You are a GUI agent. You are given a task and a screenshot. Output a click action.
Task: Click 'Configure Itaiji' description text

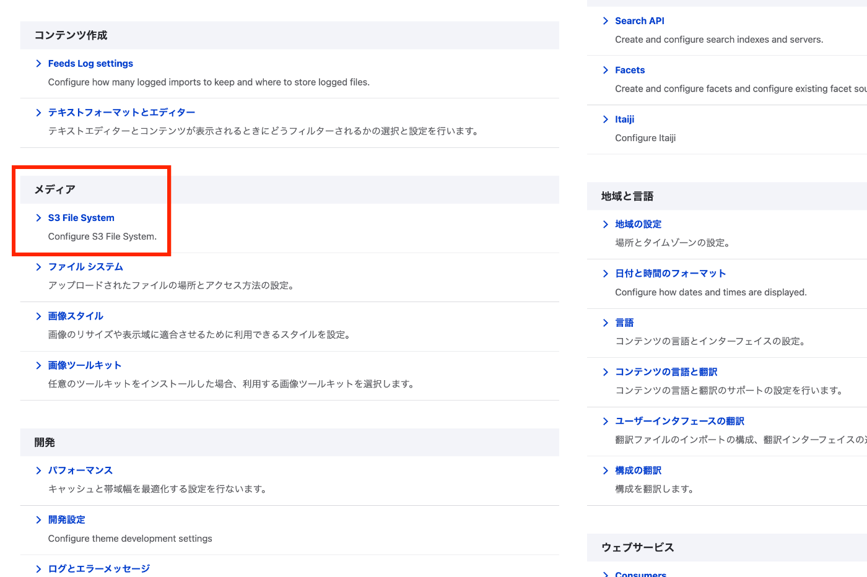(645, 138)
